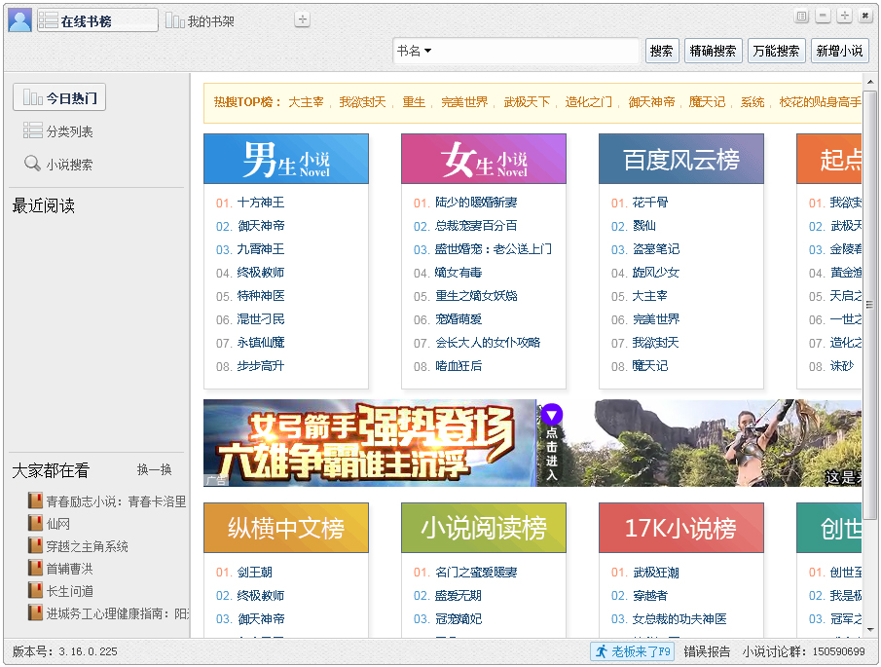Screen dimensions: 881x667
Task: Click the purple arrow 点击进入 banner icon
Action: [x=552, y=416]
